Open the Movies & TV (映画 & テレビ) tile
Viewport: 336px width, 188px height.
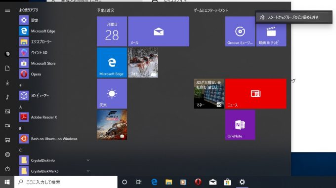(271, 35)
